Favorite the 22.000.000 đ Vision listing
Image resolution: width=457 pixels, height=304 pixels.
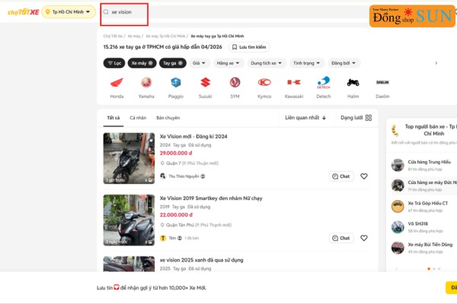(x=364, y=238)
